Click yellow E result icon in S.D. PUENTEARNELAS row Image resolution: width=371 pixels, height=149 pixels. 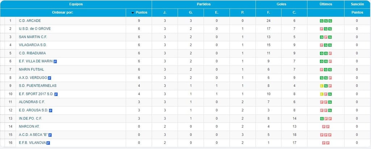(322, 86)
